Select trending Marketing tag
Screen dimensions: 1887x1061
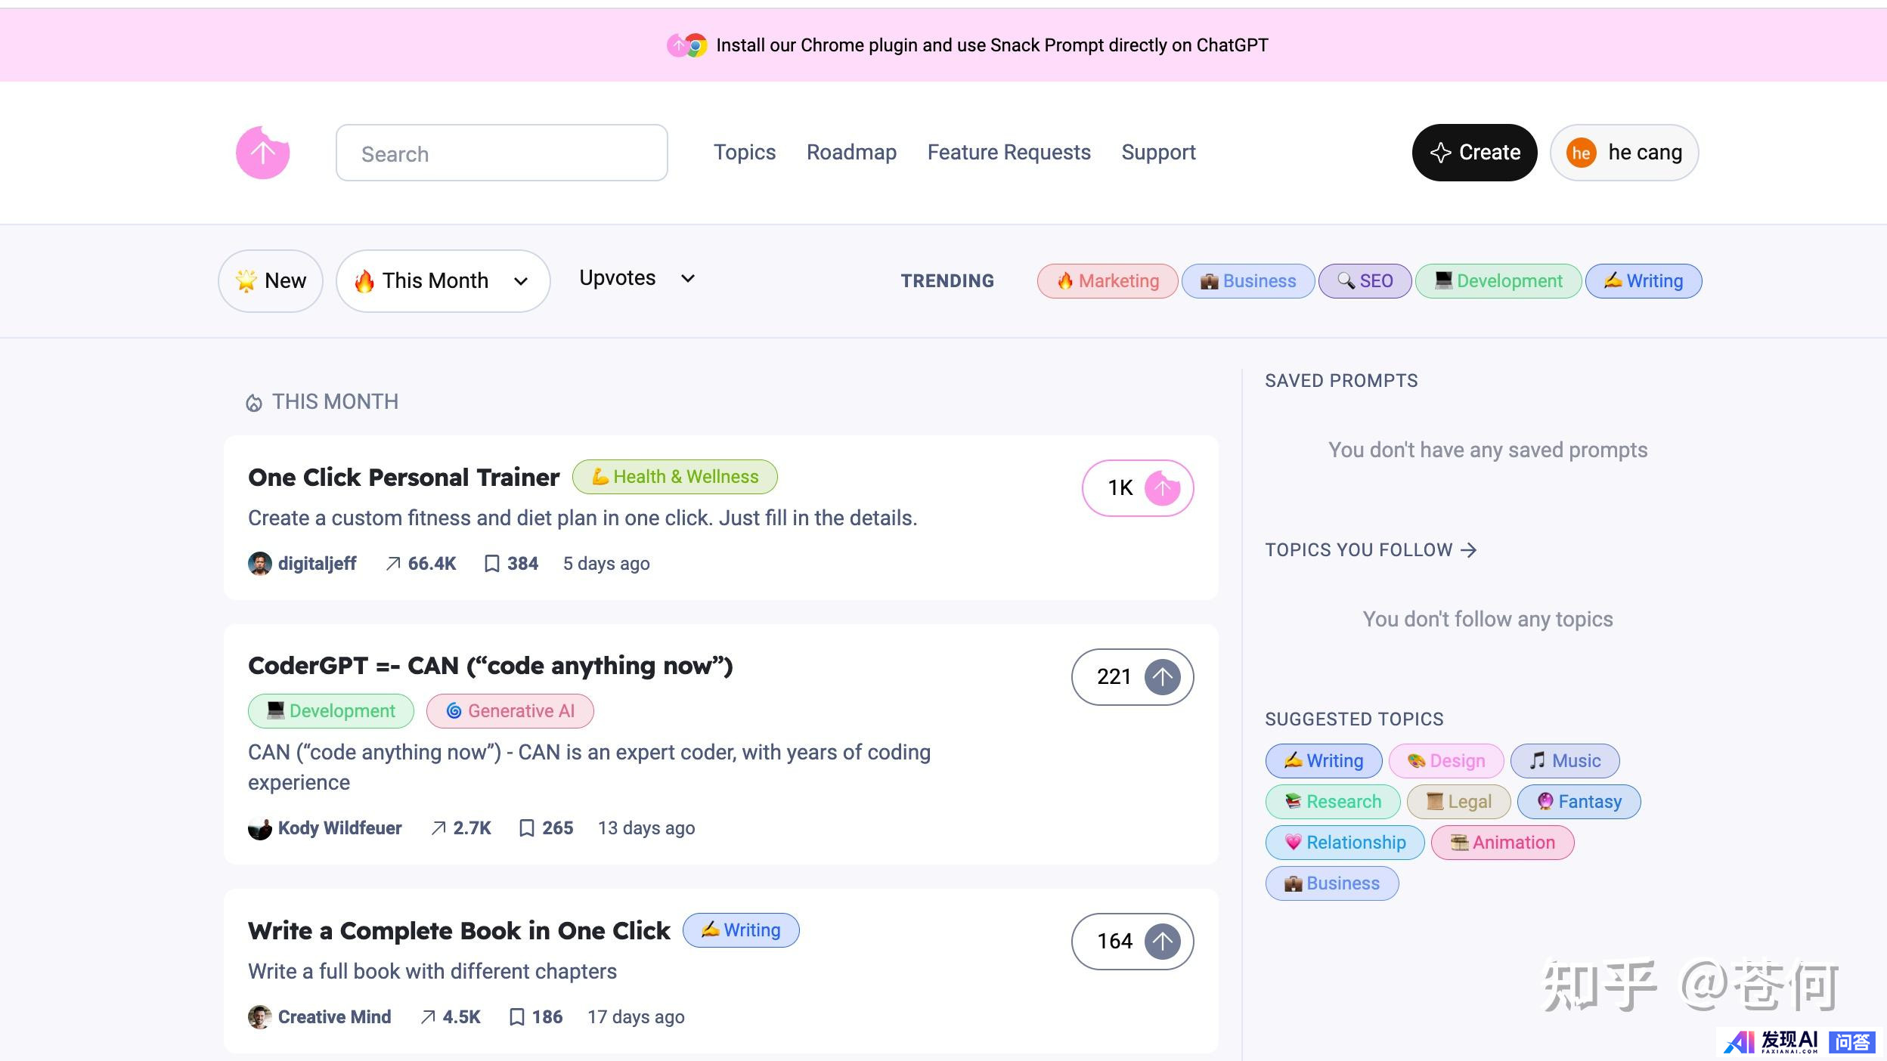[1108, 281]
